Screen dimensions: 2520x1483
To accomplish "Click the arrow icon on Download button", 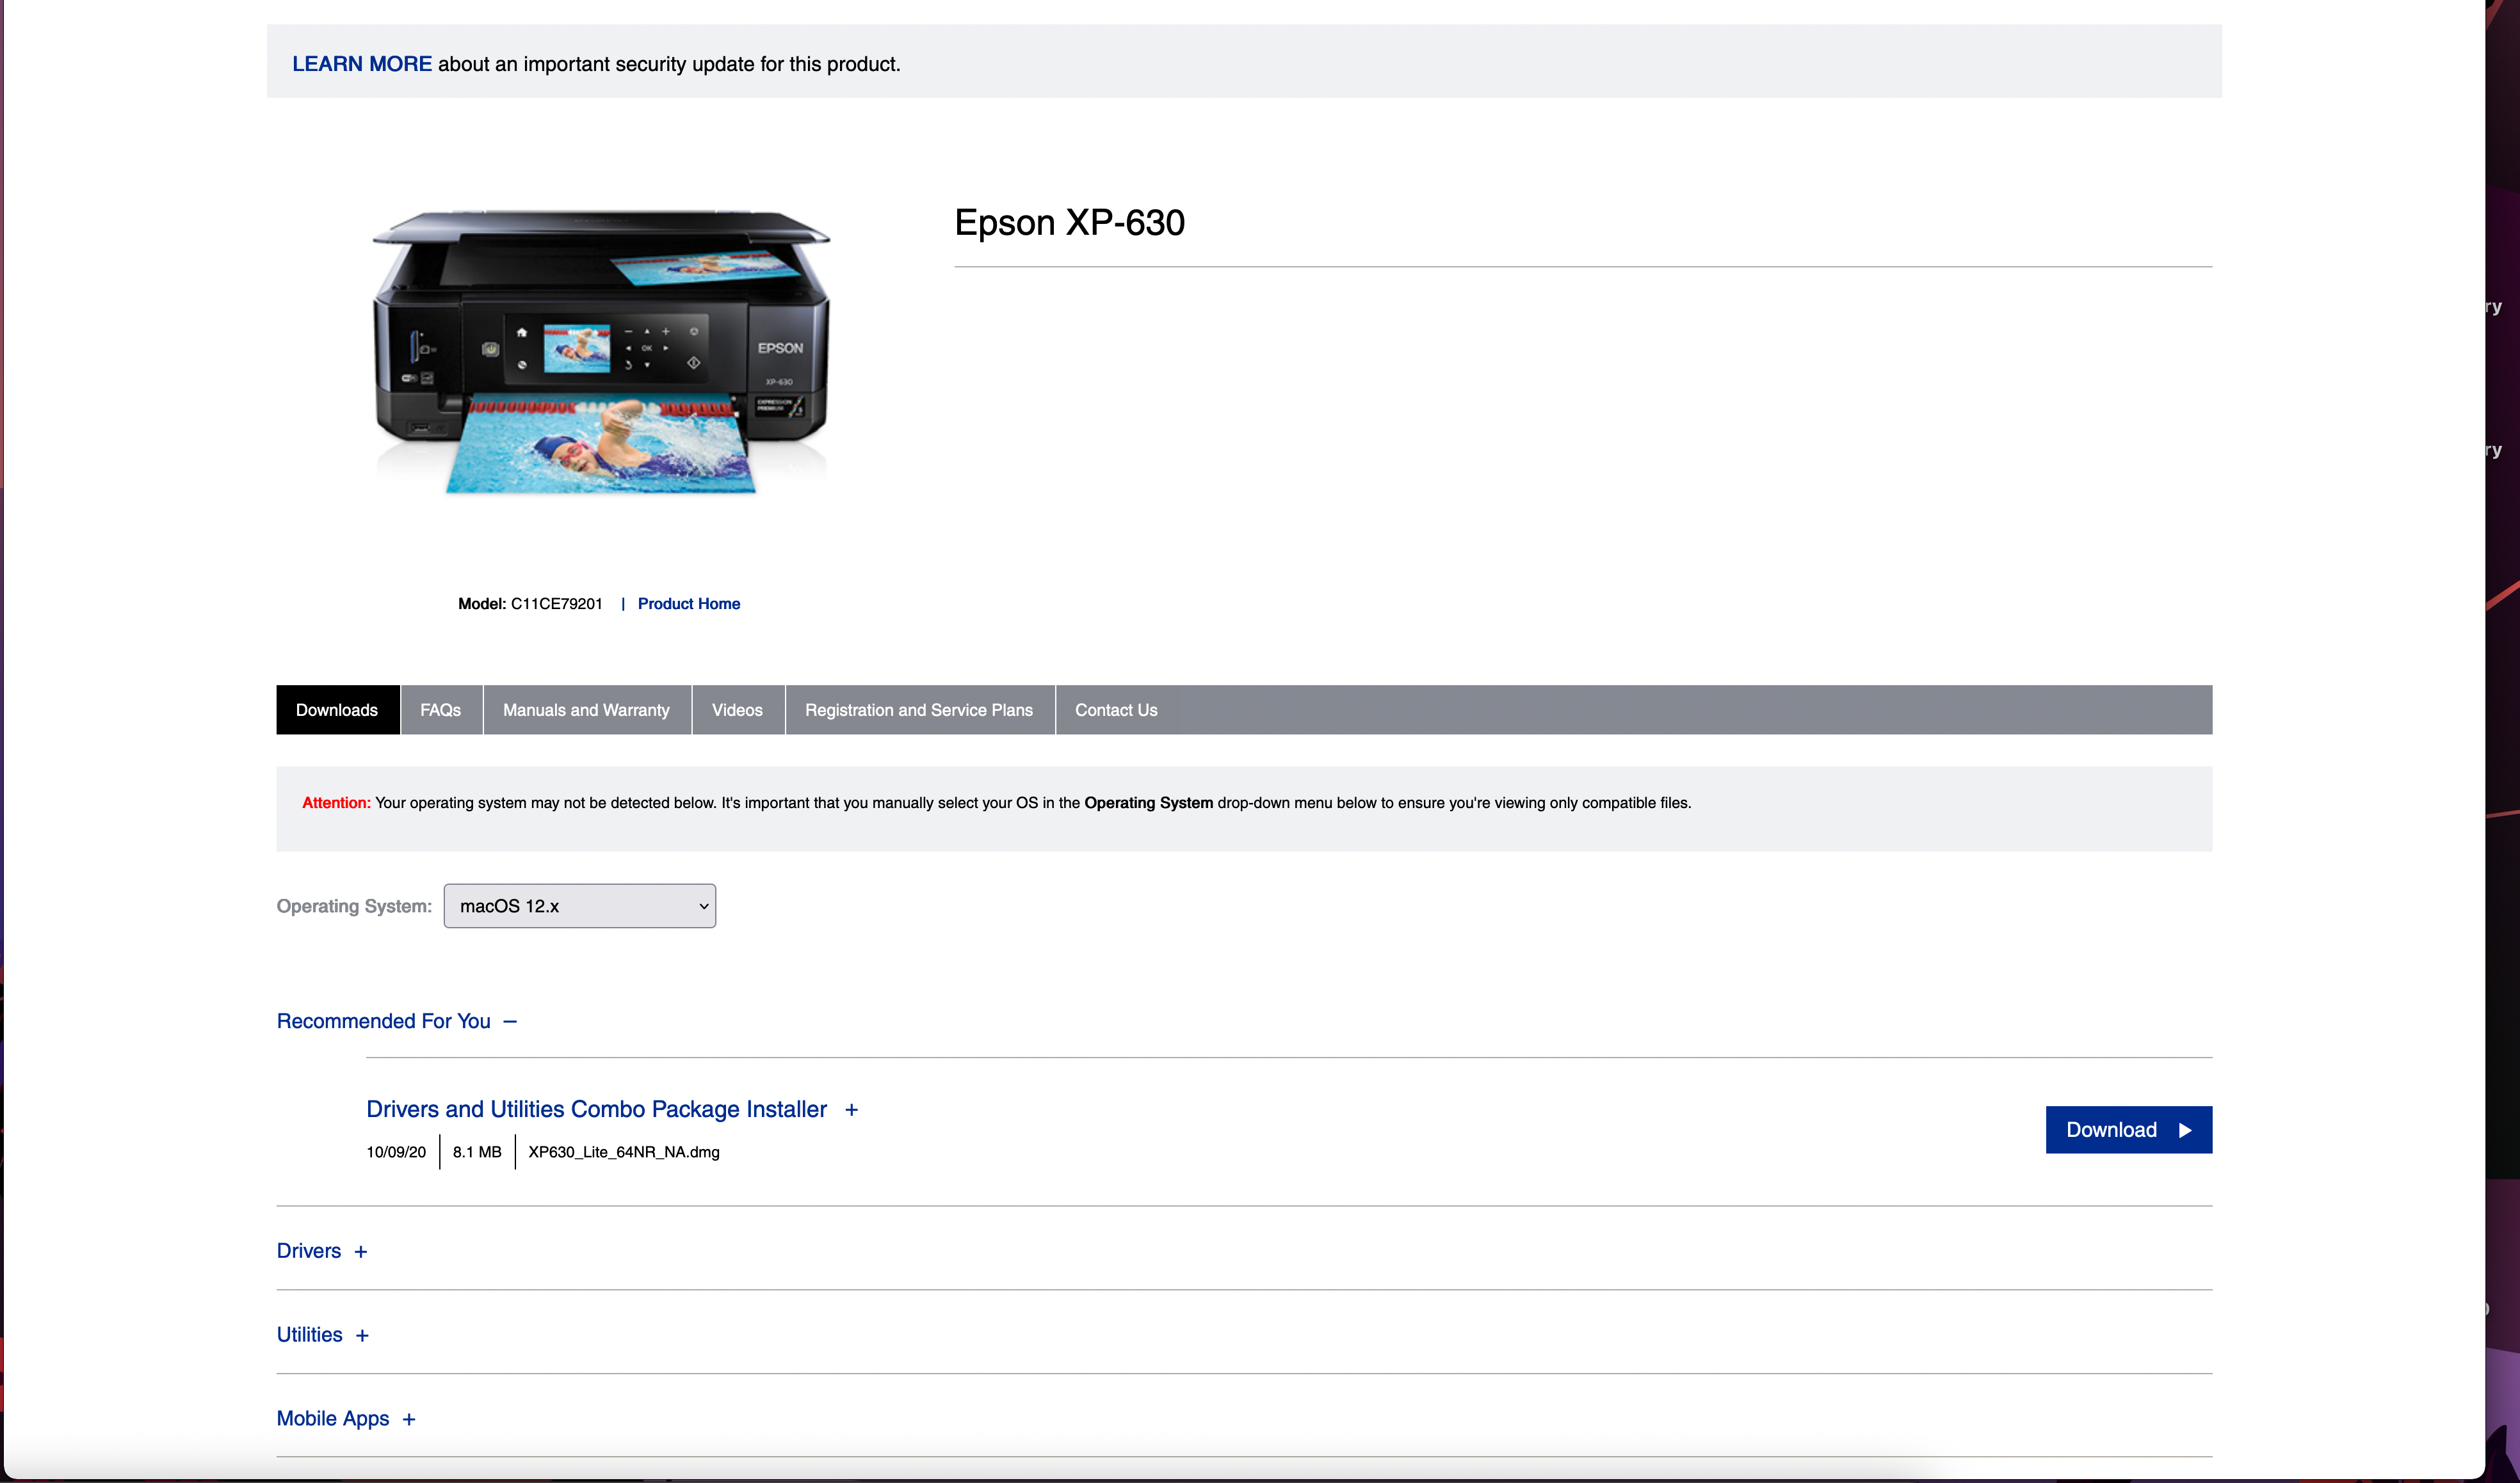I will pos(2185,1130).
